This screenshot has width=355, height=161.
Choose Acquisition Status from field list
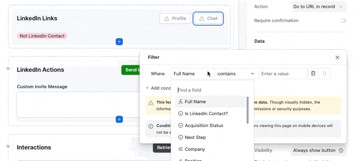(x=210, y=125)
